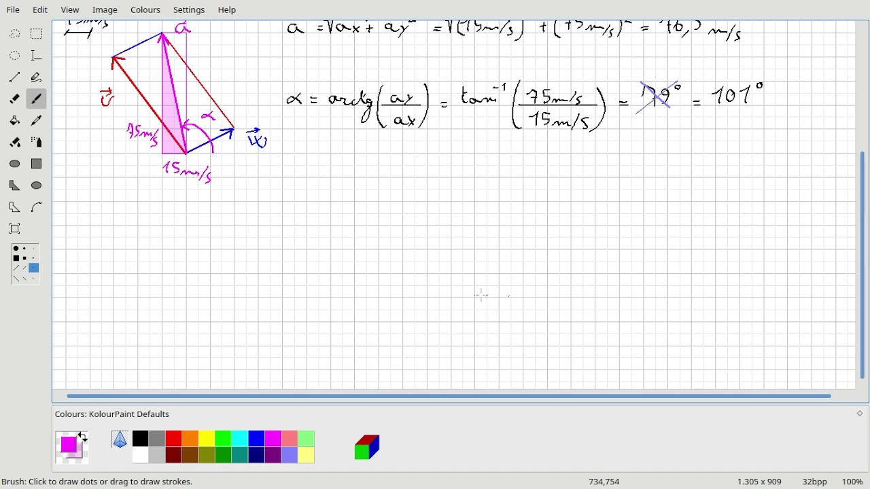Open the Edit menu
This screenshot has height=489, width=870.
[40, 10]
